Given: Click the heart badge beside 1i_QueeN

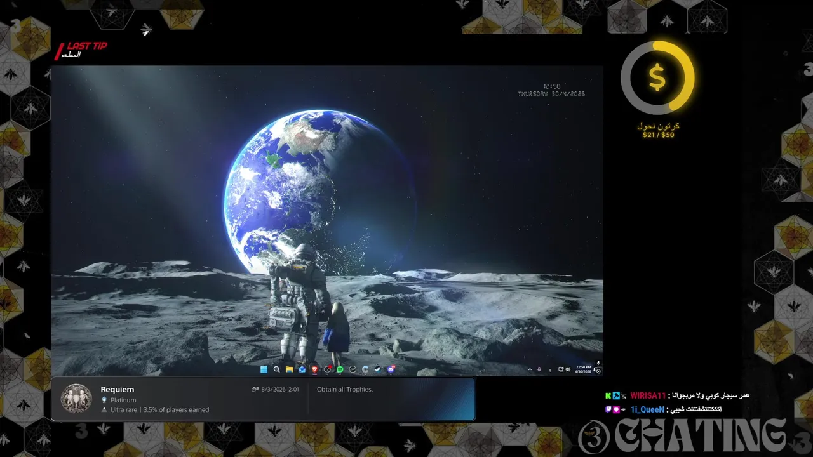Looking at the screenshot, I should click(x=616, y=410).
